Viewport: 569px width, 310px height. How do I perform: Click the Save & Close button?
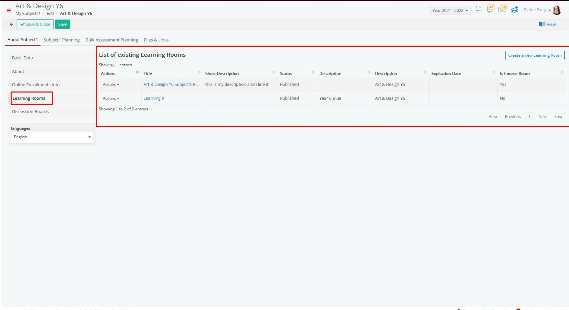[x=35, y=24]
